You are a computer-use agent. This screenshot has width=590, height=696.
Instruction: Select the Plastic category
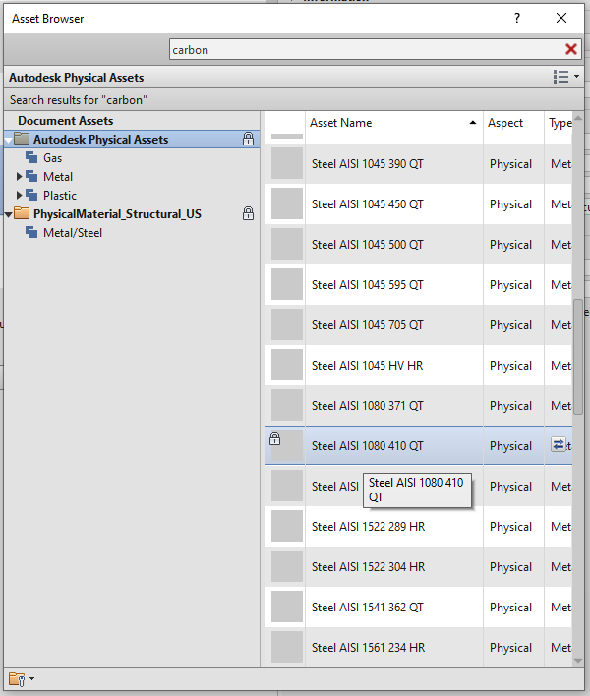[x=59, y=196]
